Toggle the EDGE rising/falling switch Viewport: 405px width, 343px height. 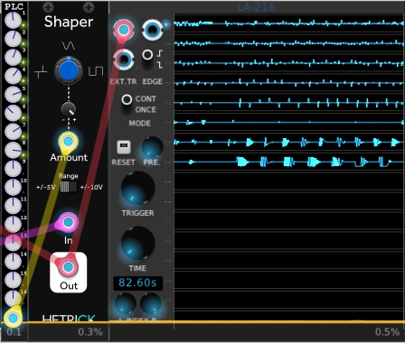(147, 60)
